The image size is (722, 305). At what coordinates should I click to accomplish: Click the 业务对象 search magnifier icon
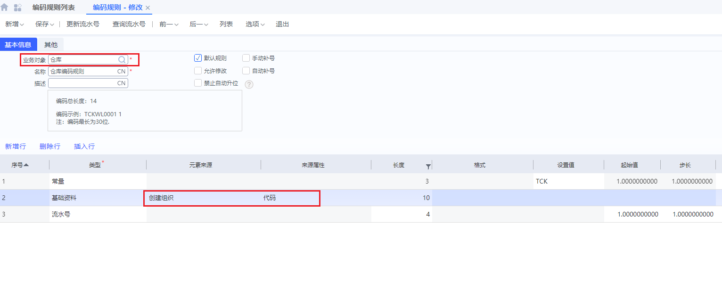(x=122, y=60)
